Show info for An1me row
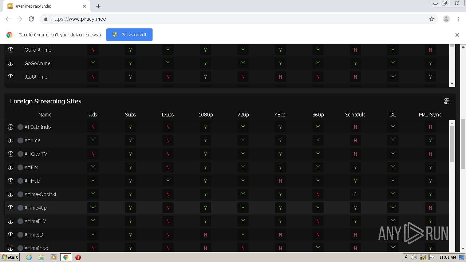 tap(11, 140)
